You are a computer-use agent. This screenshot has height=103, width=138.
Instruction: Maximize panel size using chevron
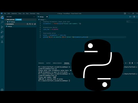(x=135, y=63)
